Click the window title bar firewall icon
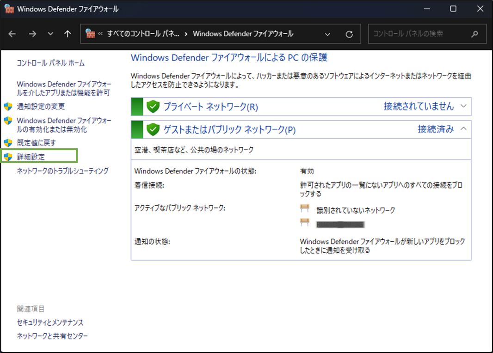 [x=9, y=9]
